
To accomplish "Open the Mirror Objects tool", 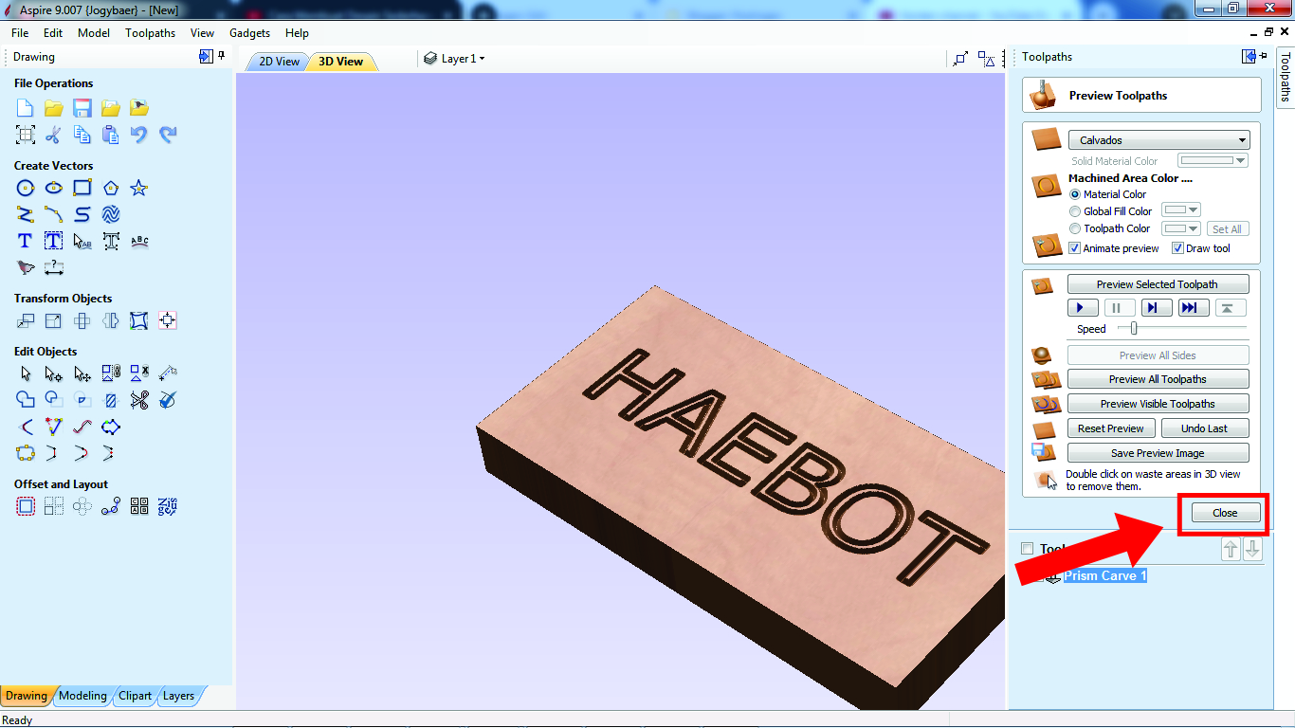I will point(111,320).
